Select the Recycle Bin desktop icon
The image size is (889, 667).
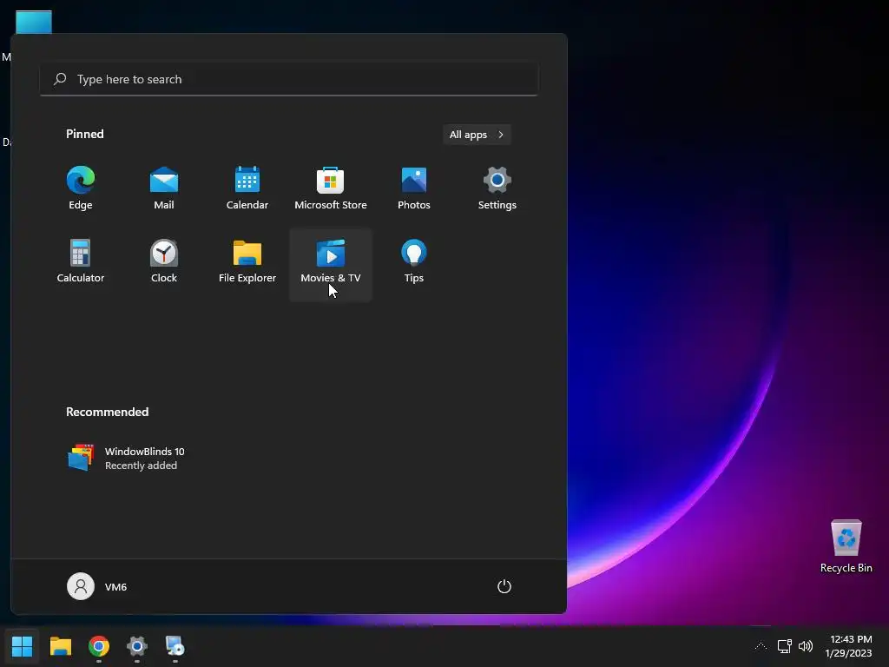coord(846,547)
